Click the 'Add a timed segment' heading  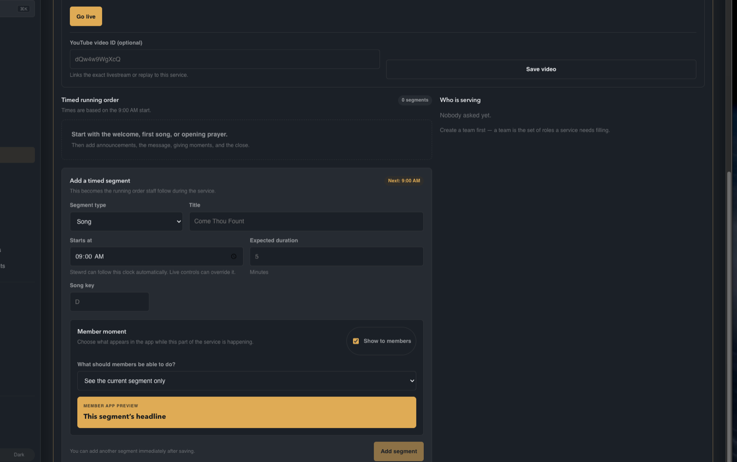pos(100,181)
